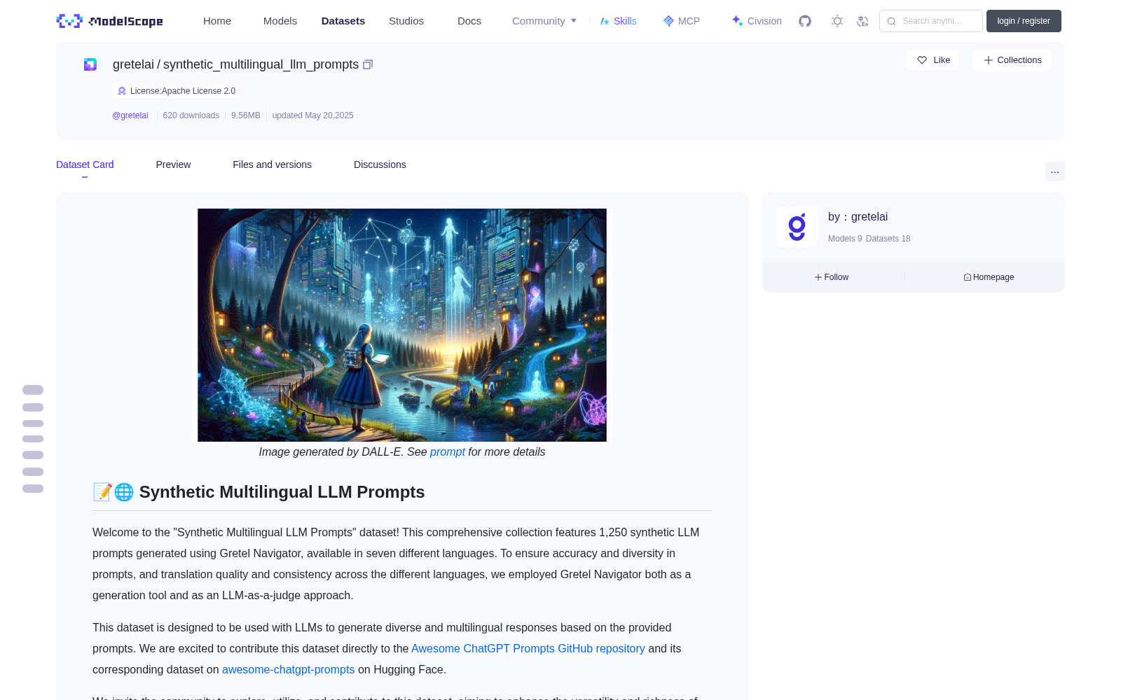Click the Collections plus icon
Image resolution: width=1121 pixels, height=700 pixels.
tap(989, 60)
